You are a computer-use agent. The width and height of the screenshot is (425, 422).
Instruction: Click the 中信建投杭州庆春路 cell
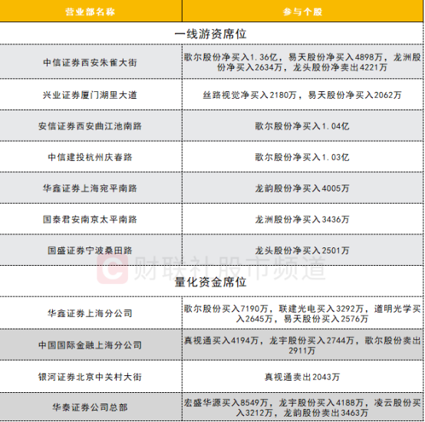coord(91,157)
